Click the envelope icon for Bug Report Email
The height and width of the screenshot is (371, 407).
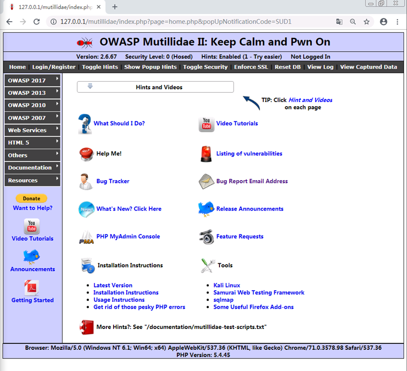point(206,181)
